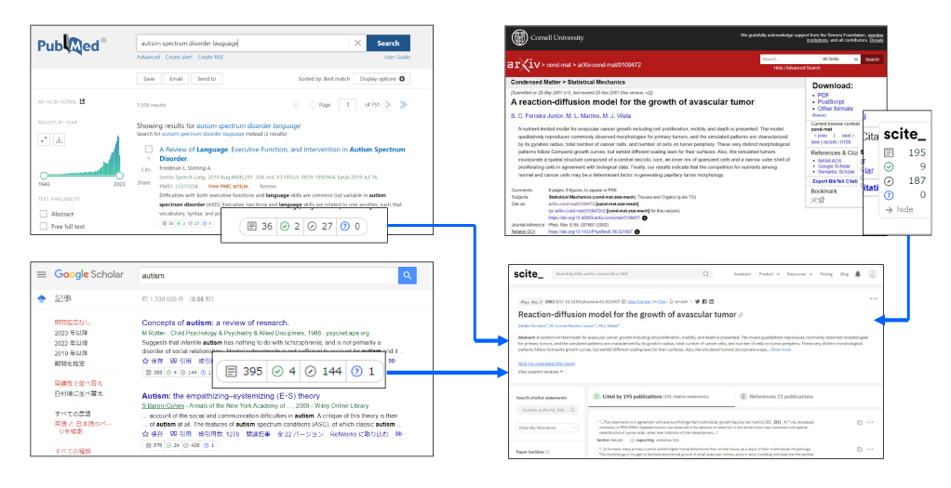This screenshot has width=951, height=488.
Task: Copy the first scite citation statement
Action: click(860, 423)
